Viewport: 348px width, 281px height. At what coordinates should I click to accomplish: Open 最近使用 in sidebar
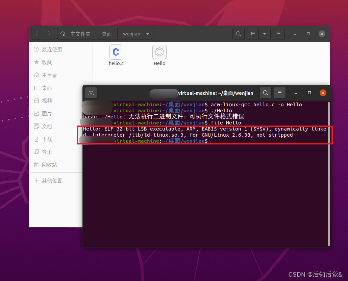[x=61, y=49]
